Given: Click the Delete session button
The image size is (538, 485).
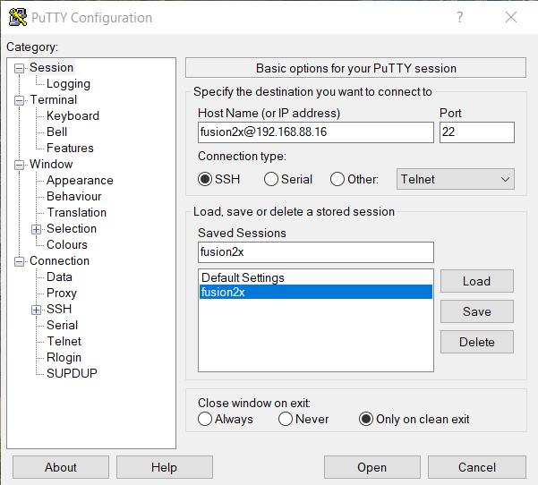Looking at the screenshot, I should (477, 342).
